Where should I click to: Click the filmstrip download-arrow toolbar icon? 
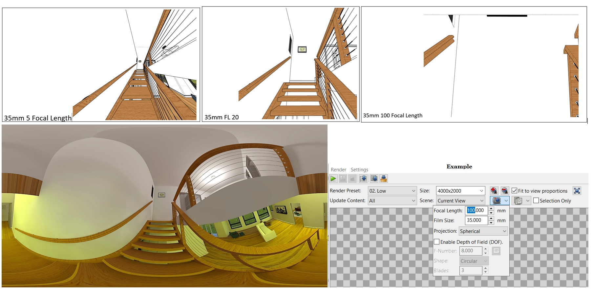coord(374,179)
